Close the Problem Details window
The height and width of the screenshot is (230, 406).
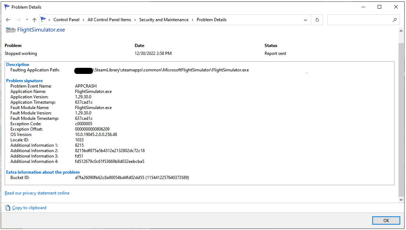pyautogui.click(x=396, y=7)
